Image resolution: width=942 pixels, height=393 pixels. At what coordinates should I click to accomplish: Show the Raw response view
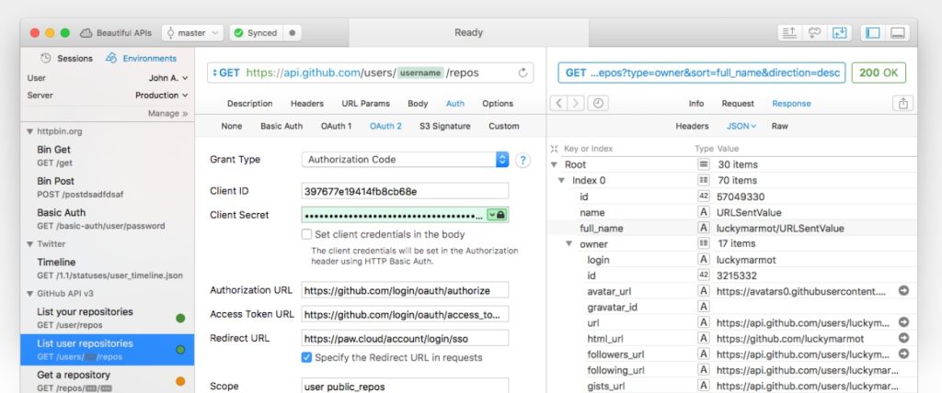tap(780, 127)
